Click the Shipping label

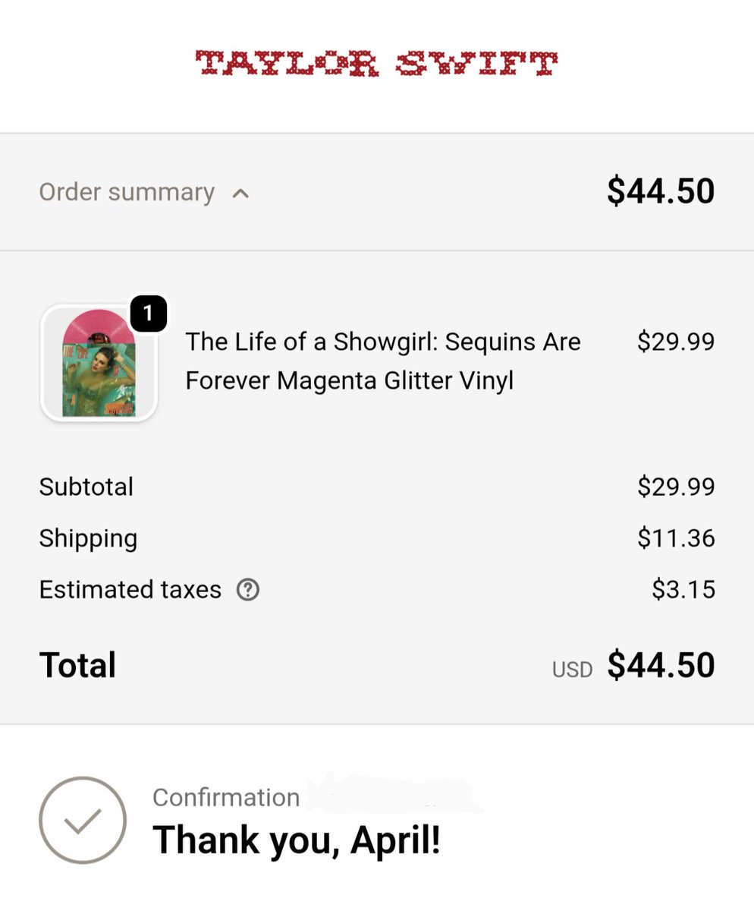88,538
